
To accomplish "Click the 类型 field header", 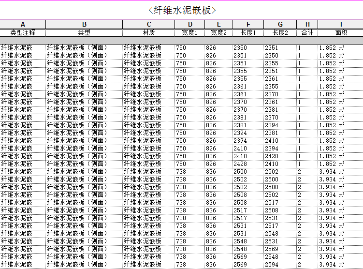I will pos(84,33).
